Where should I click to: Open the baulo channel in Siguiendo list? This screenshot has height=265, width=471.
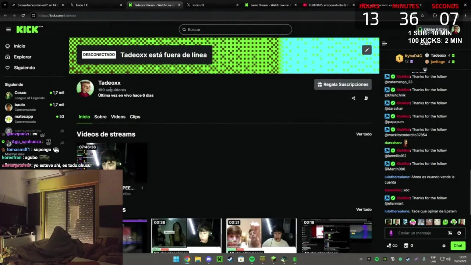[35, 107]
